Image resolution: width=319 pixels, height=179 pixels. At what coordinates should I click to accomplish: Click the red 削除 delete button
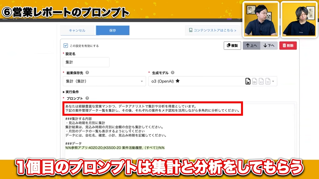click(288, 45)
